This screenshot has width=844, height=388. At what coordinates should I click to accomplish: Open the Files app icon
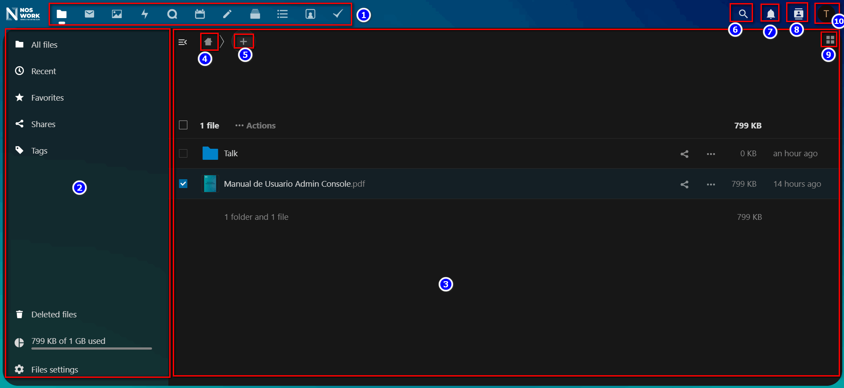(62, 14)
